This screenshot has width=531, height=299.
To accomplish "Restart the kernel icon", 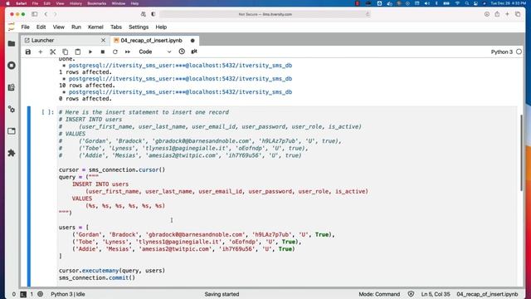I will (115, 51).
